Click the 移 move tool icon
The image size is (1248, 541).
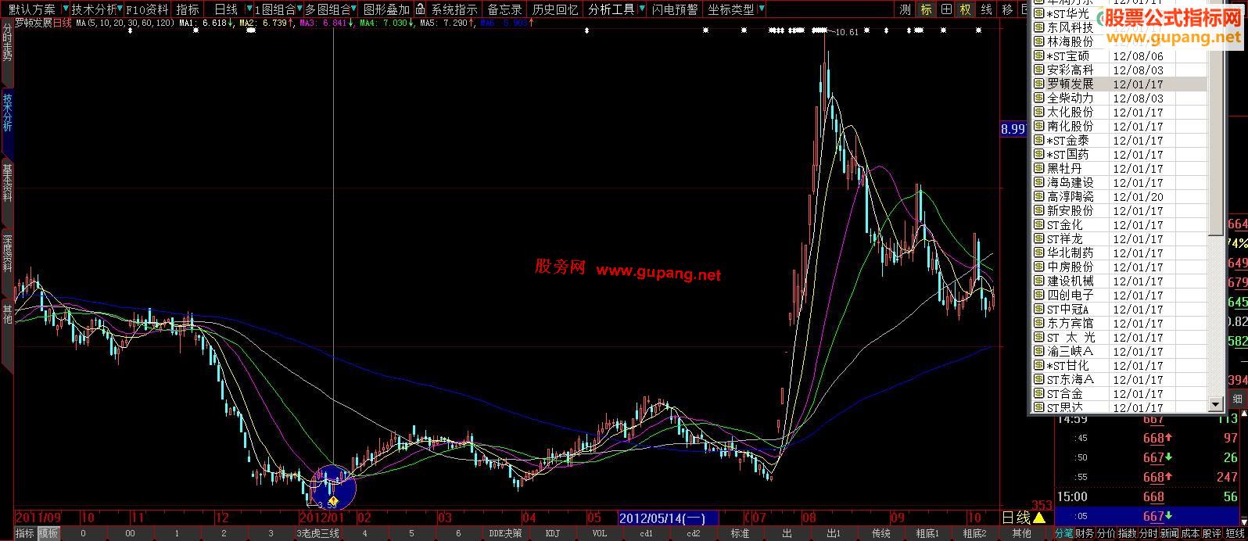point(1007,9)
